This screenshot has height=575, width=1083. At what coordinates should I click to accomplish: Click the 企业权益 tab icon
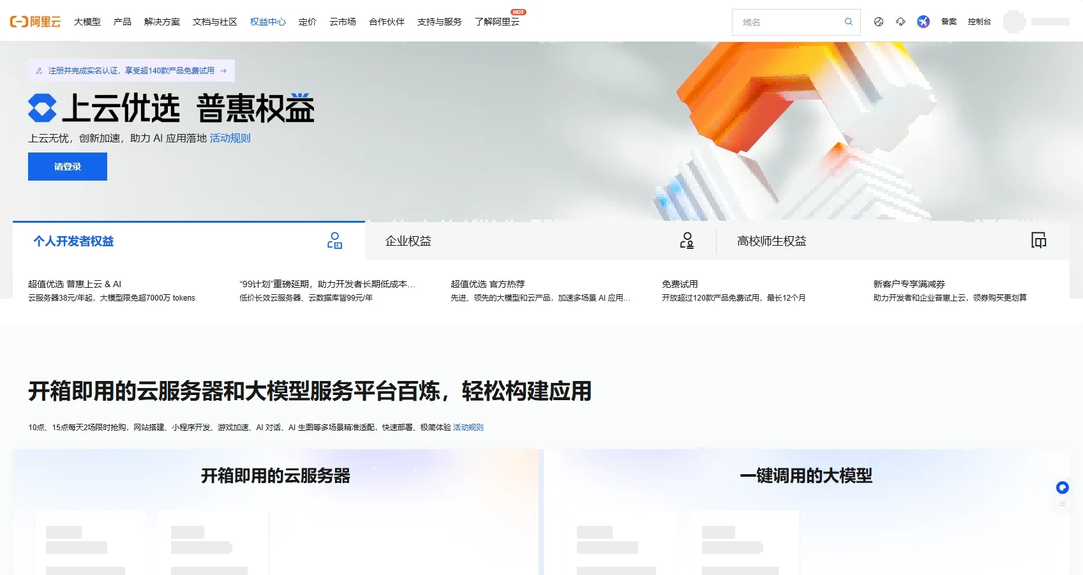coord(687,241)
